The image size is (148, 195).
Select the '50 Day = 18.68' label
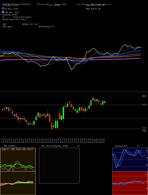(12, 9)
